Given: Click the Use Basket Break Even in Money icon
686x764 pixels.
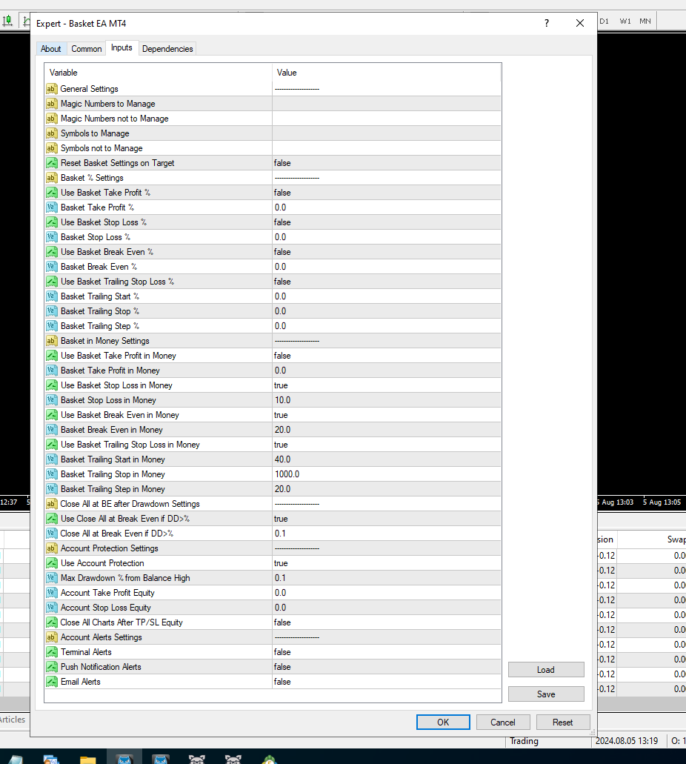Looking at the screenshot, I should pos(52,415).
